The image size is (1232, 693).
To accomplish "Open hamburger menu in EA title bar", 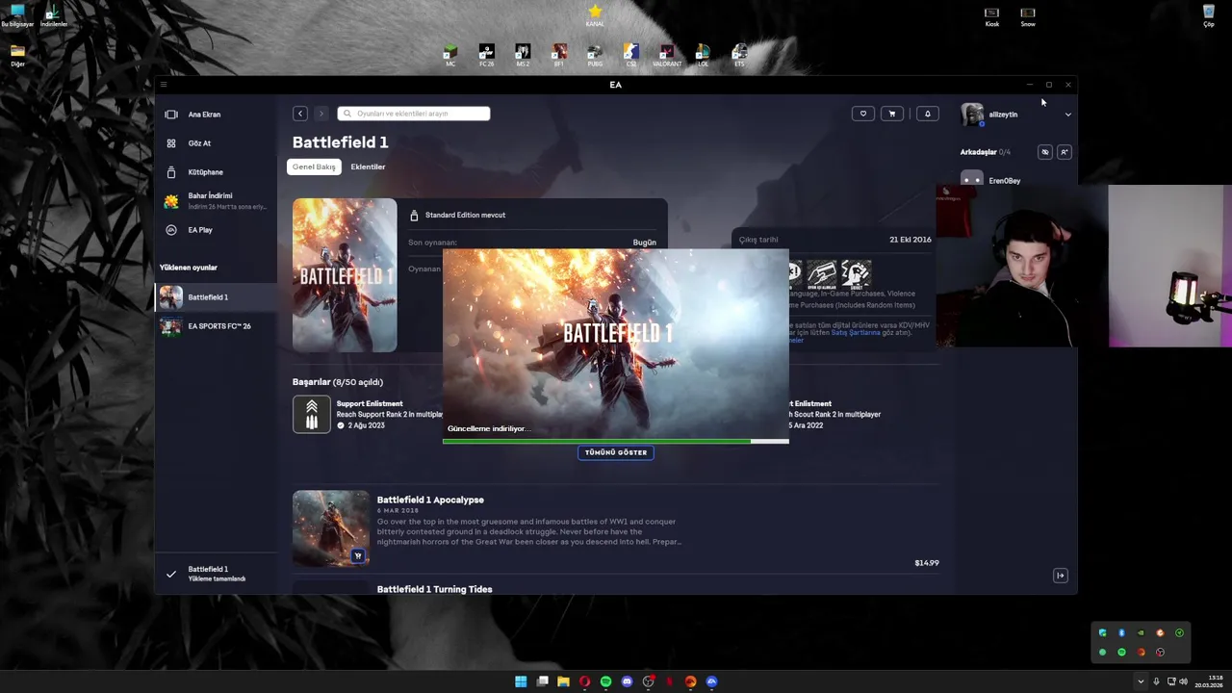I will coord(163,85).
